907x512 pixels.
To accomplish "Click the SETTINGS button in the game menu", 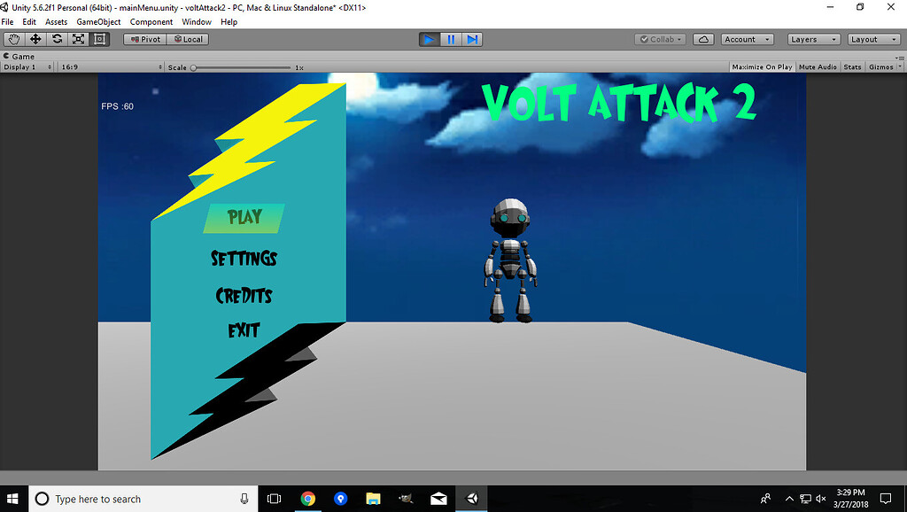I will [244, 259].
